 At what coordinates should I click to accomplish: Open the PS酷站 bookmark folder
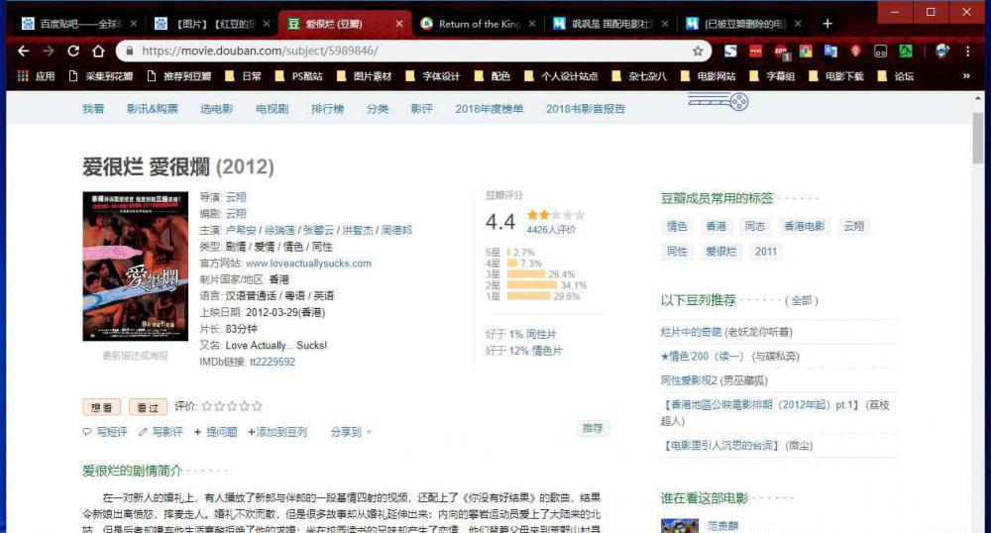[x=299, y=75]
